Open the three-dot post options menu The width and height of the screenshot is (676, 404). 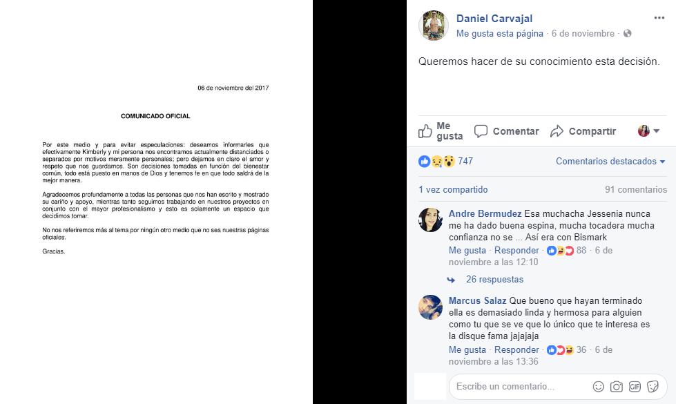click(659, 18)
